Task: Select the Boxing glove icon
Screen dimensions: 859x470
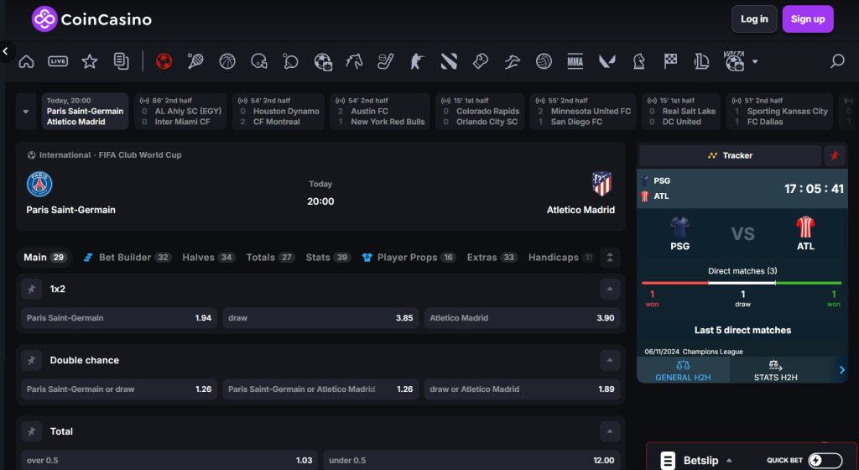Action: pos(481,61)
